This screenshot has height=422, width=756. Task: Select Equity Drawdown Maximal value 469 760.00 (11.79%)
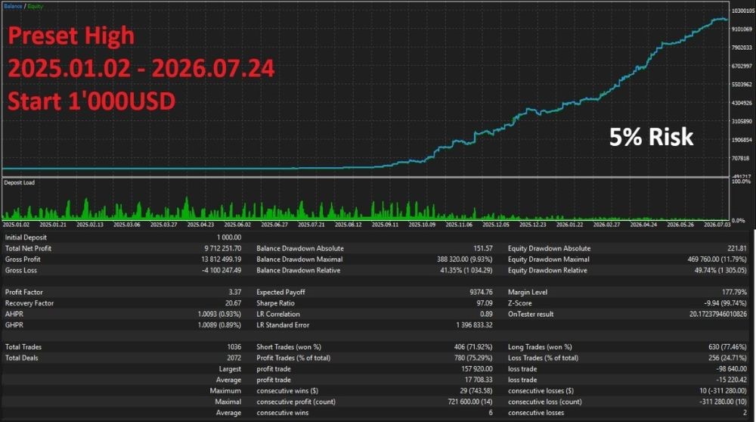(x=717, y=259)
